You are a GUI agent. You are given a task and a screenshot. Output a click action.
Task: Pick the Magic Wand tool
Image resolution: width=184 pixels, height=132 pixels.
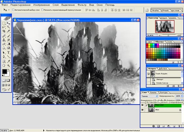8,27
